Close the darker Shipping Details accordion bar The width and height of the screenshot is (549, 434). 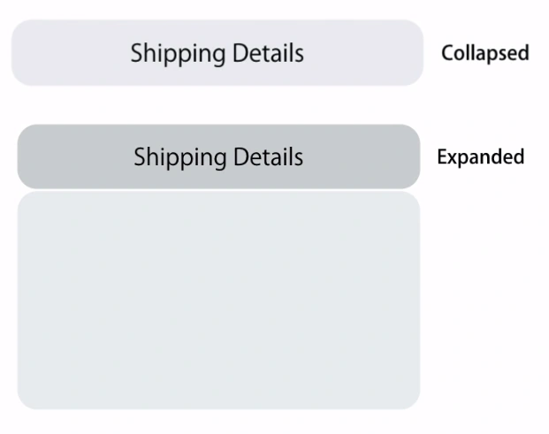click(x=219, y=156)
